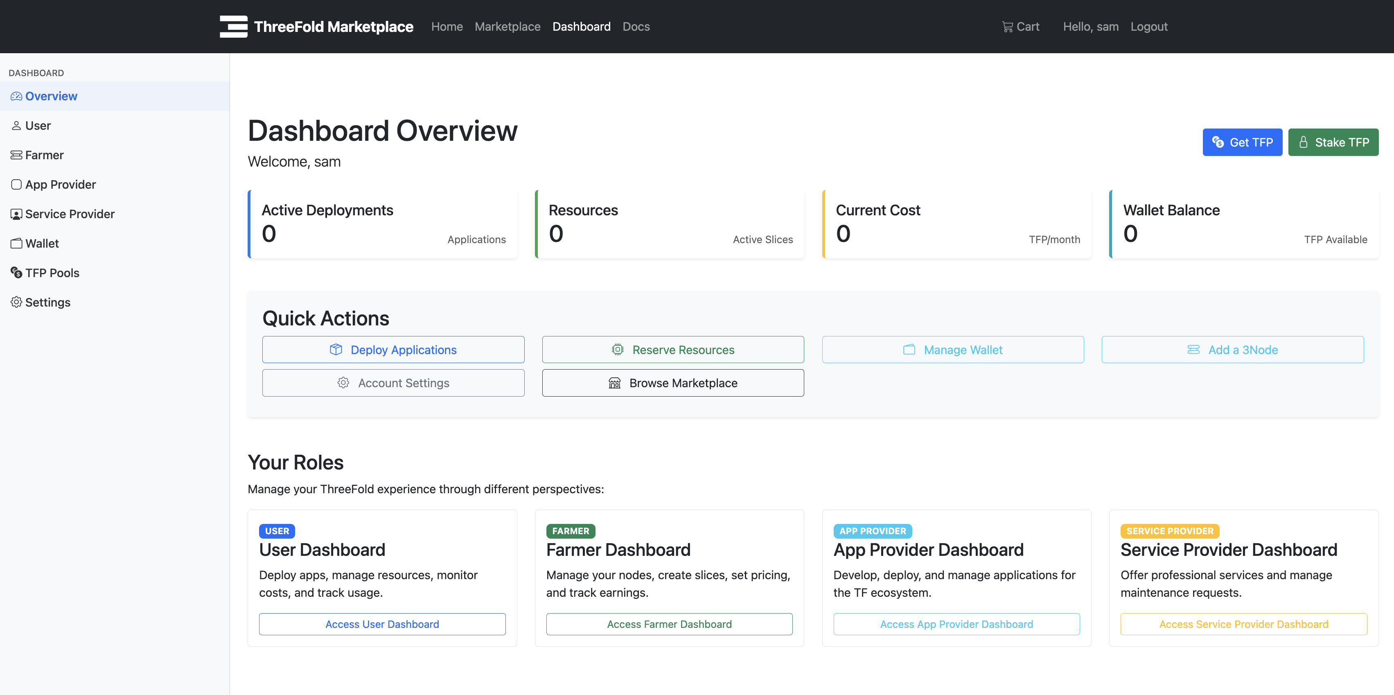Choose Reserve Resources quick action
The image size is (1394, 695).
point(673,350)
